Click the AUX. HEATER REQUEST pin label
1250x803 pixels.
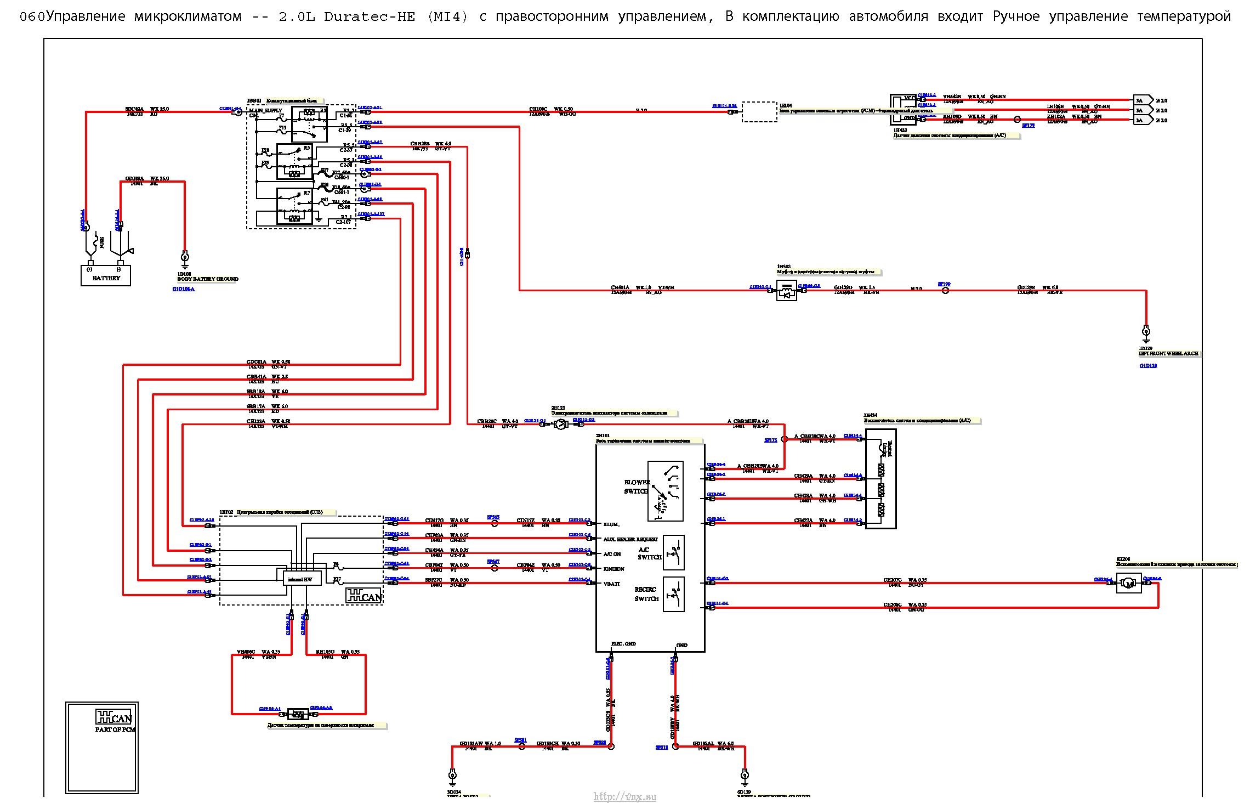(630, 540)
